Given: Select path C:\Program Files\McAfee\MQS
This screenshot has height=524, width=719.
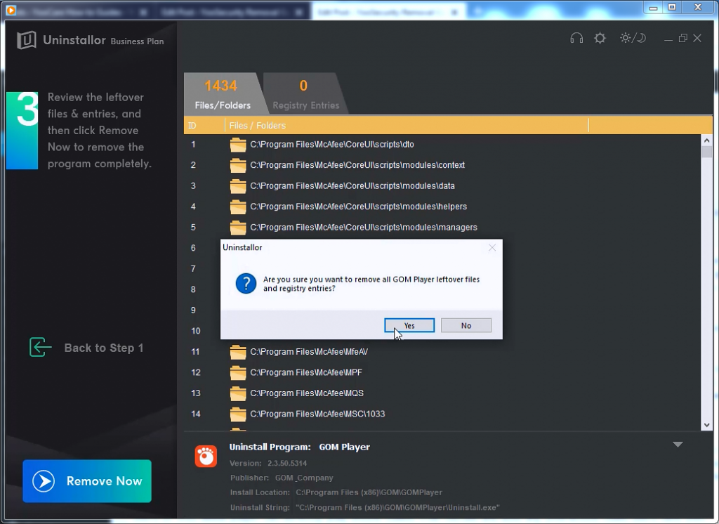Looking at the screenshot, I should pos(307,393).
